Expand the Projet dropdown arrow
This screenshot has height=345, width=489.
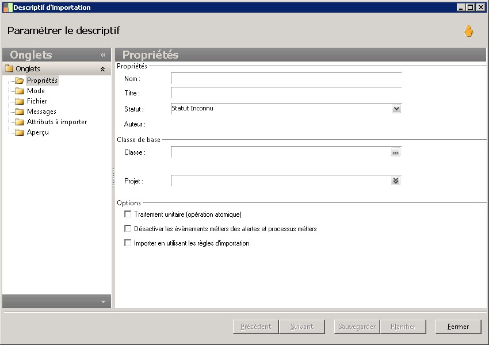tap(396, 181)
